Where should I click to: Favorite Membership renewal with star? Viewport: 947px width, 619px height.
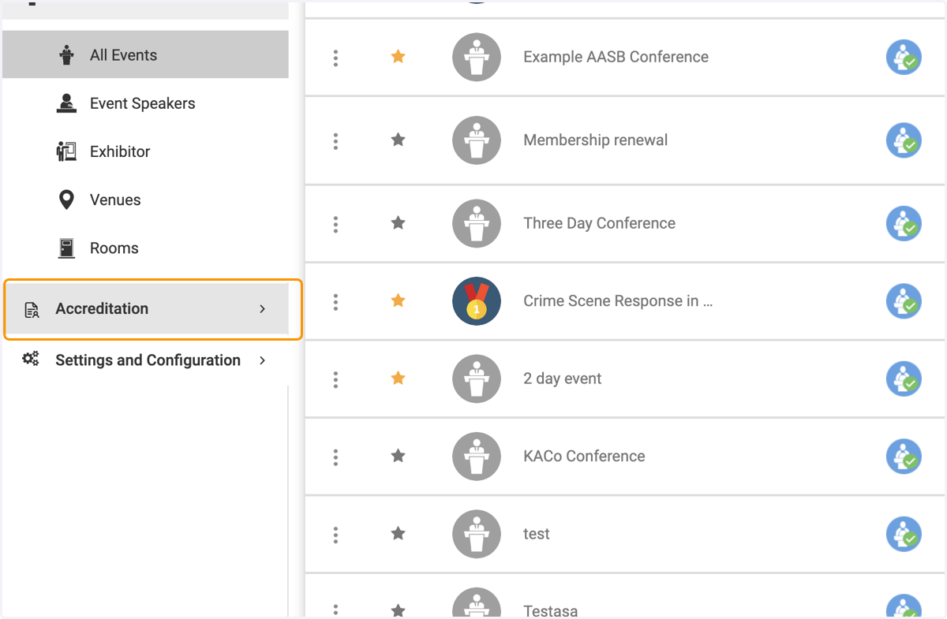coord(399,140)
